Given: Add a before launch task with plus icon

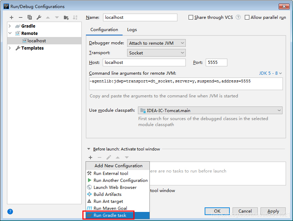Looking at the screenshot, I should (x=90, y=157).
